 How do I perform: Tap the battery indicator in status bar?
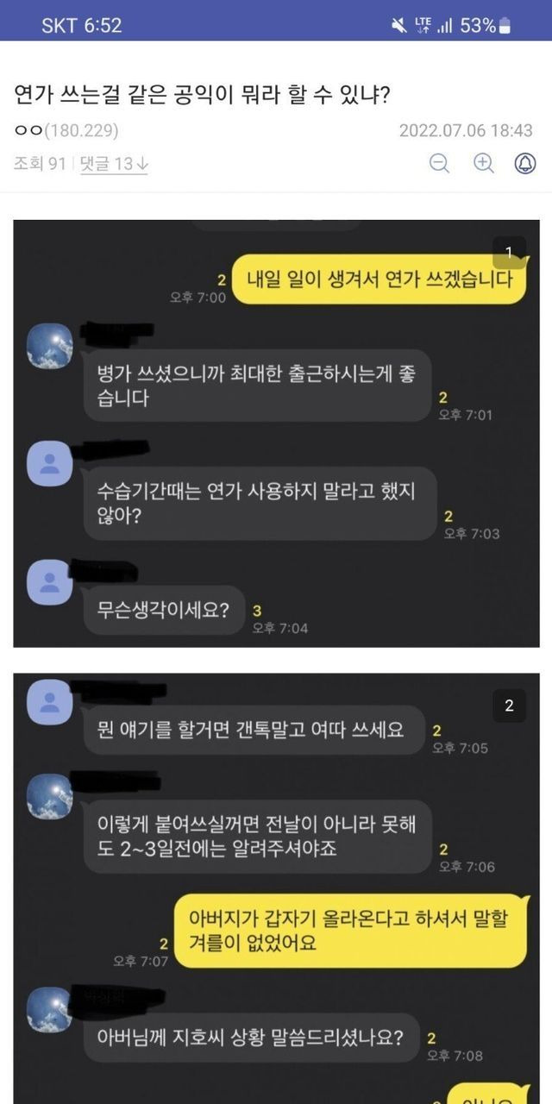[x=505, y=26]
